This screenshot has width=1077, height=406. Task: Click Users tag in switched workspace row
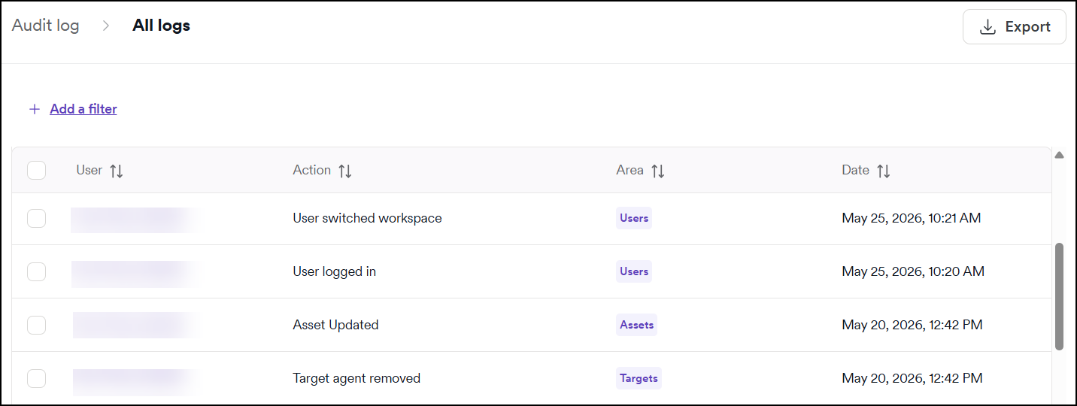634,218
